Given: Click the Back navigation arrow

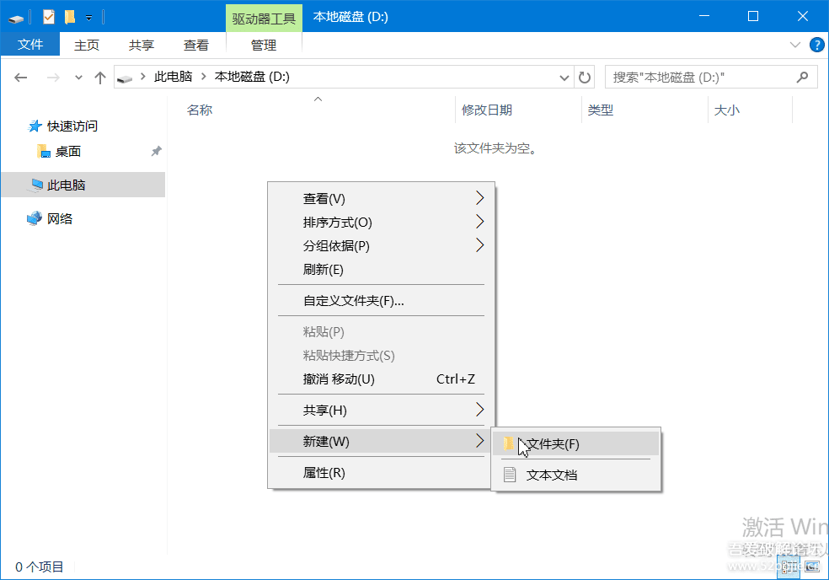Looking at the screenshot, I should 22,78.
